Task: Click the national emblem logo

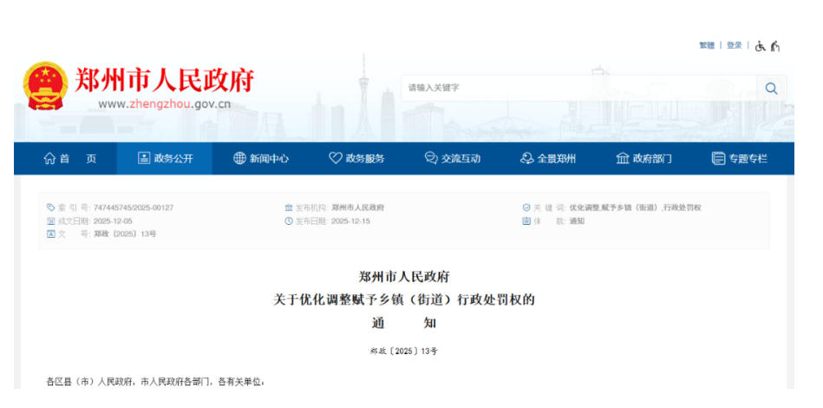Action: pos(45,85)
